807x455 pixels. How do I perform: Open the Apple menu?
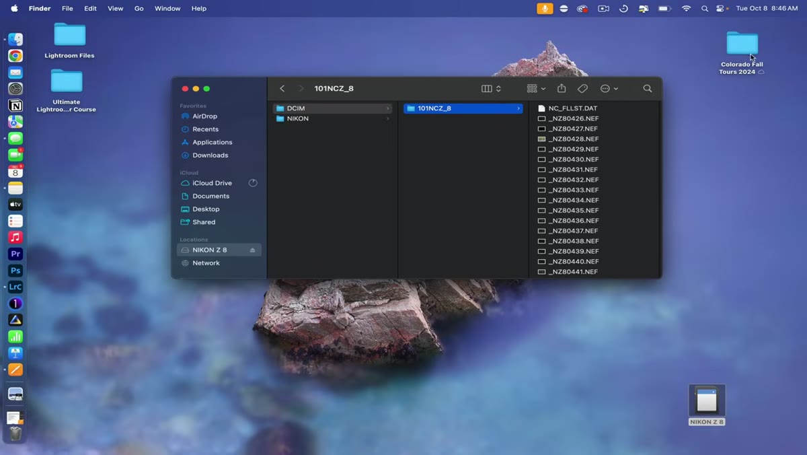click(x=14, y=9)
